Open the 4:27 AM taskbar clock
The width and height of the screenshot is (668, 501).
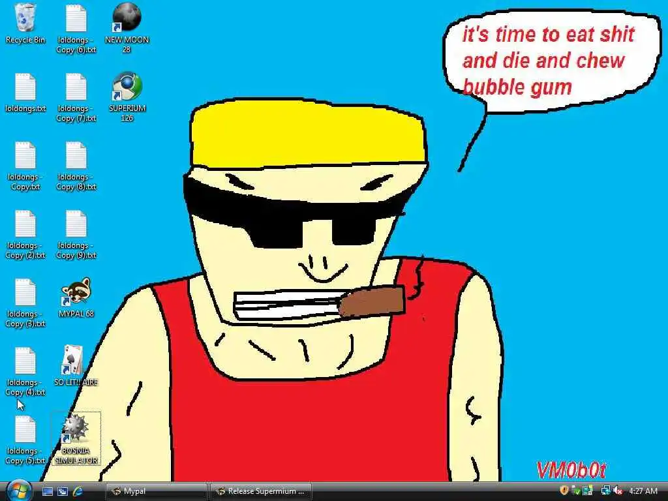coord(643,491)
